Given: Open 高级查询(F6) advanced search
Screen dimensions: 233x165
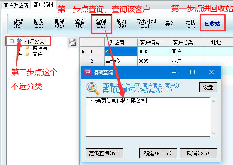Looking at the screenshot, I should [x=104, y=153].
